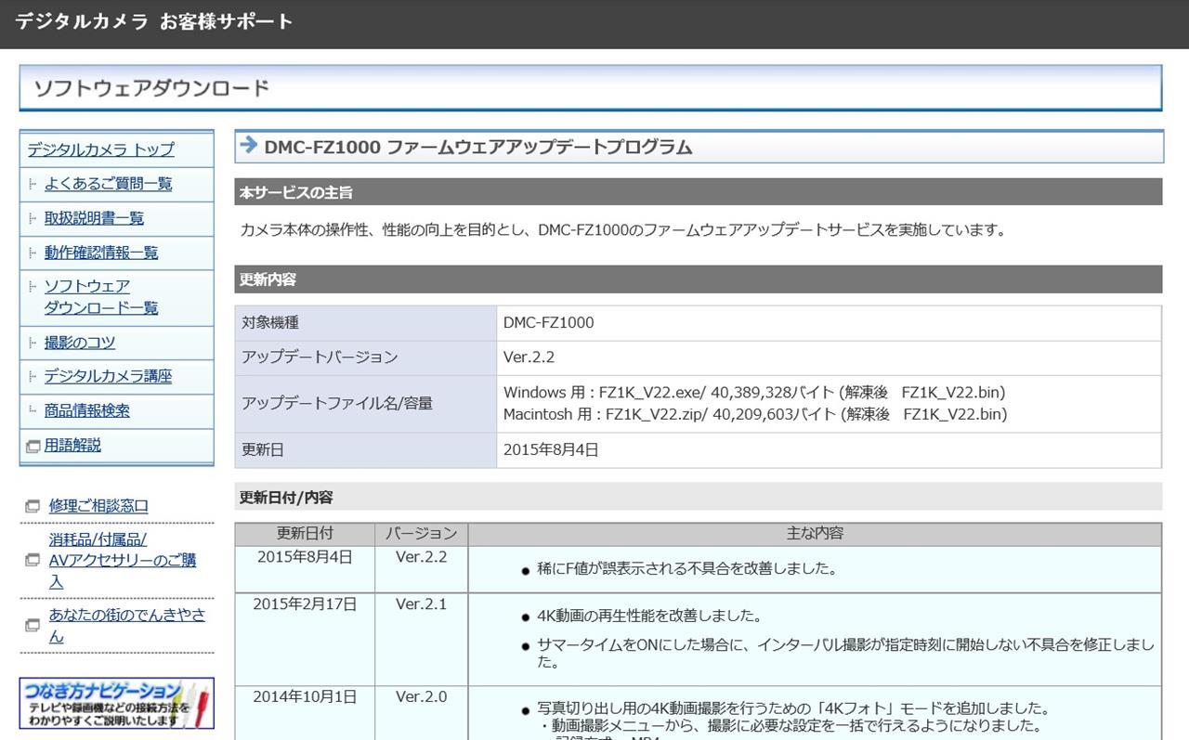This screenshot has height=740, width=1189.
Task: Open よくあるご質問一覧 link
Action: (108, 184)
